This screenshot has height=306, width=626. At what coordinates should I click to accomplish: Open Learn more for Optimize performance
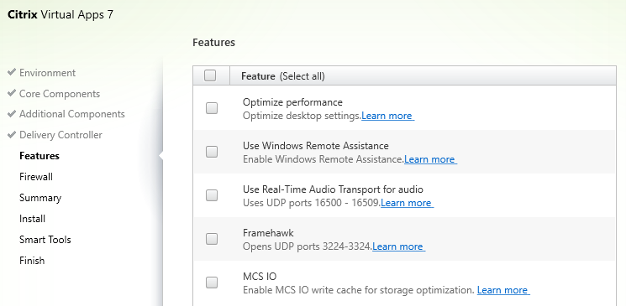pyautogui.click(x=387, y=116)
